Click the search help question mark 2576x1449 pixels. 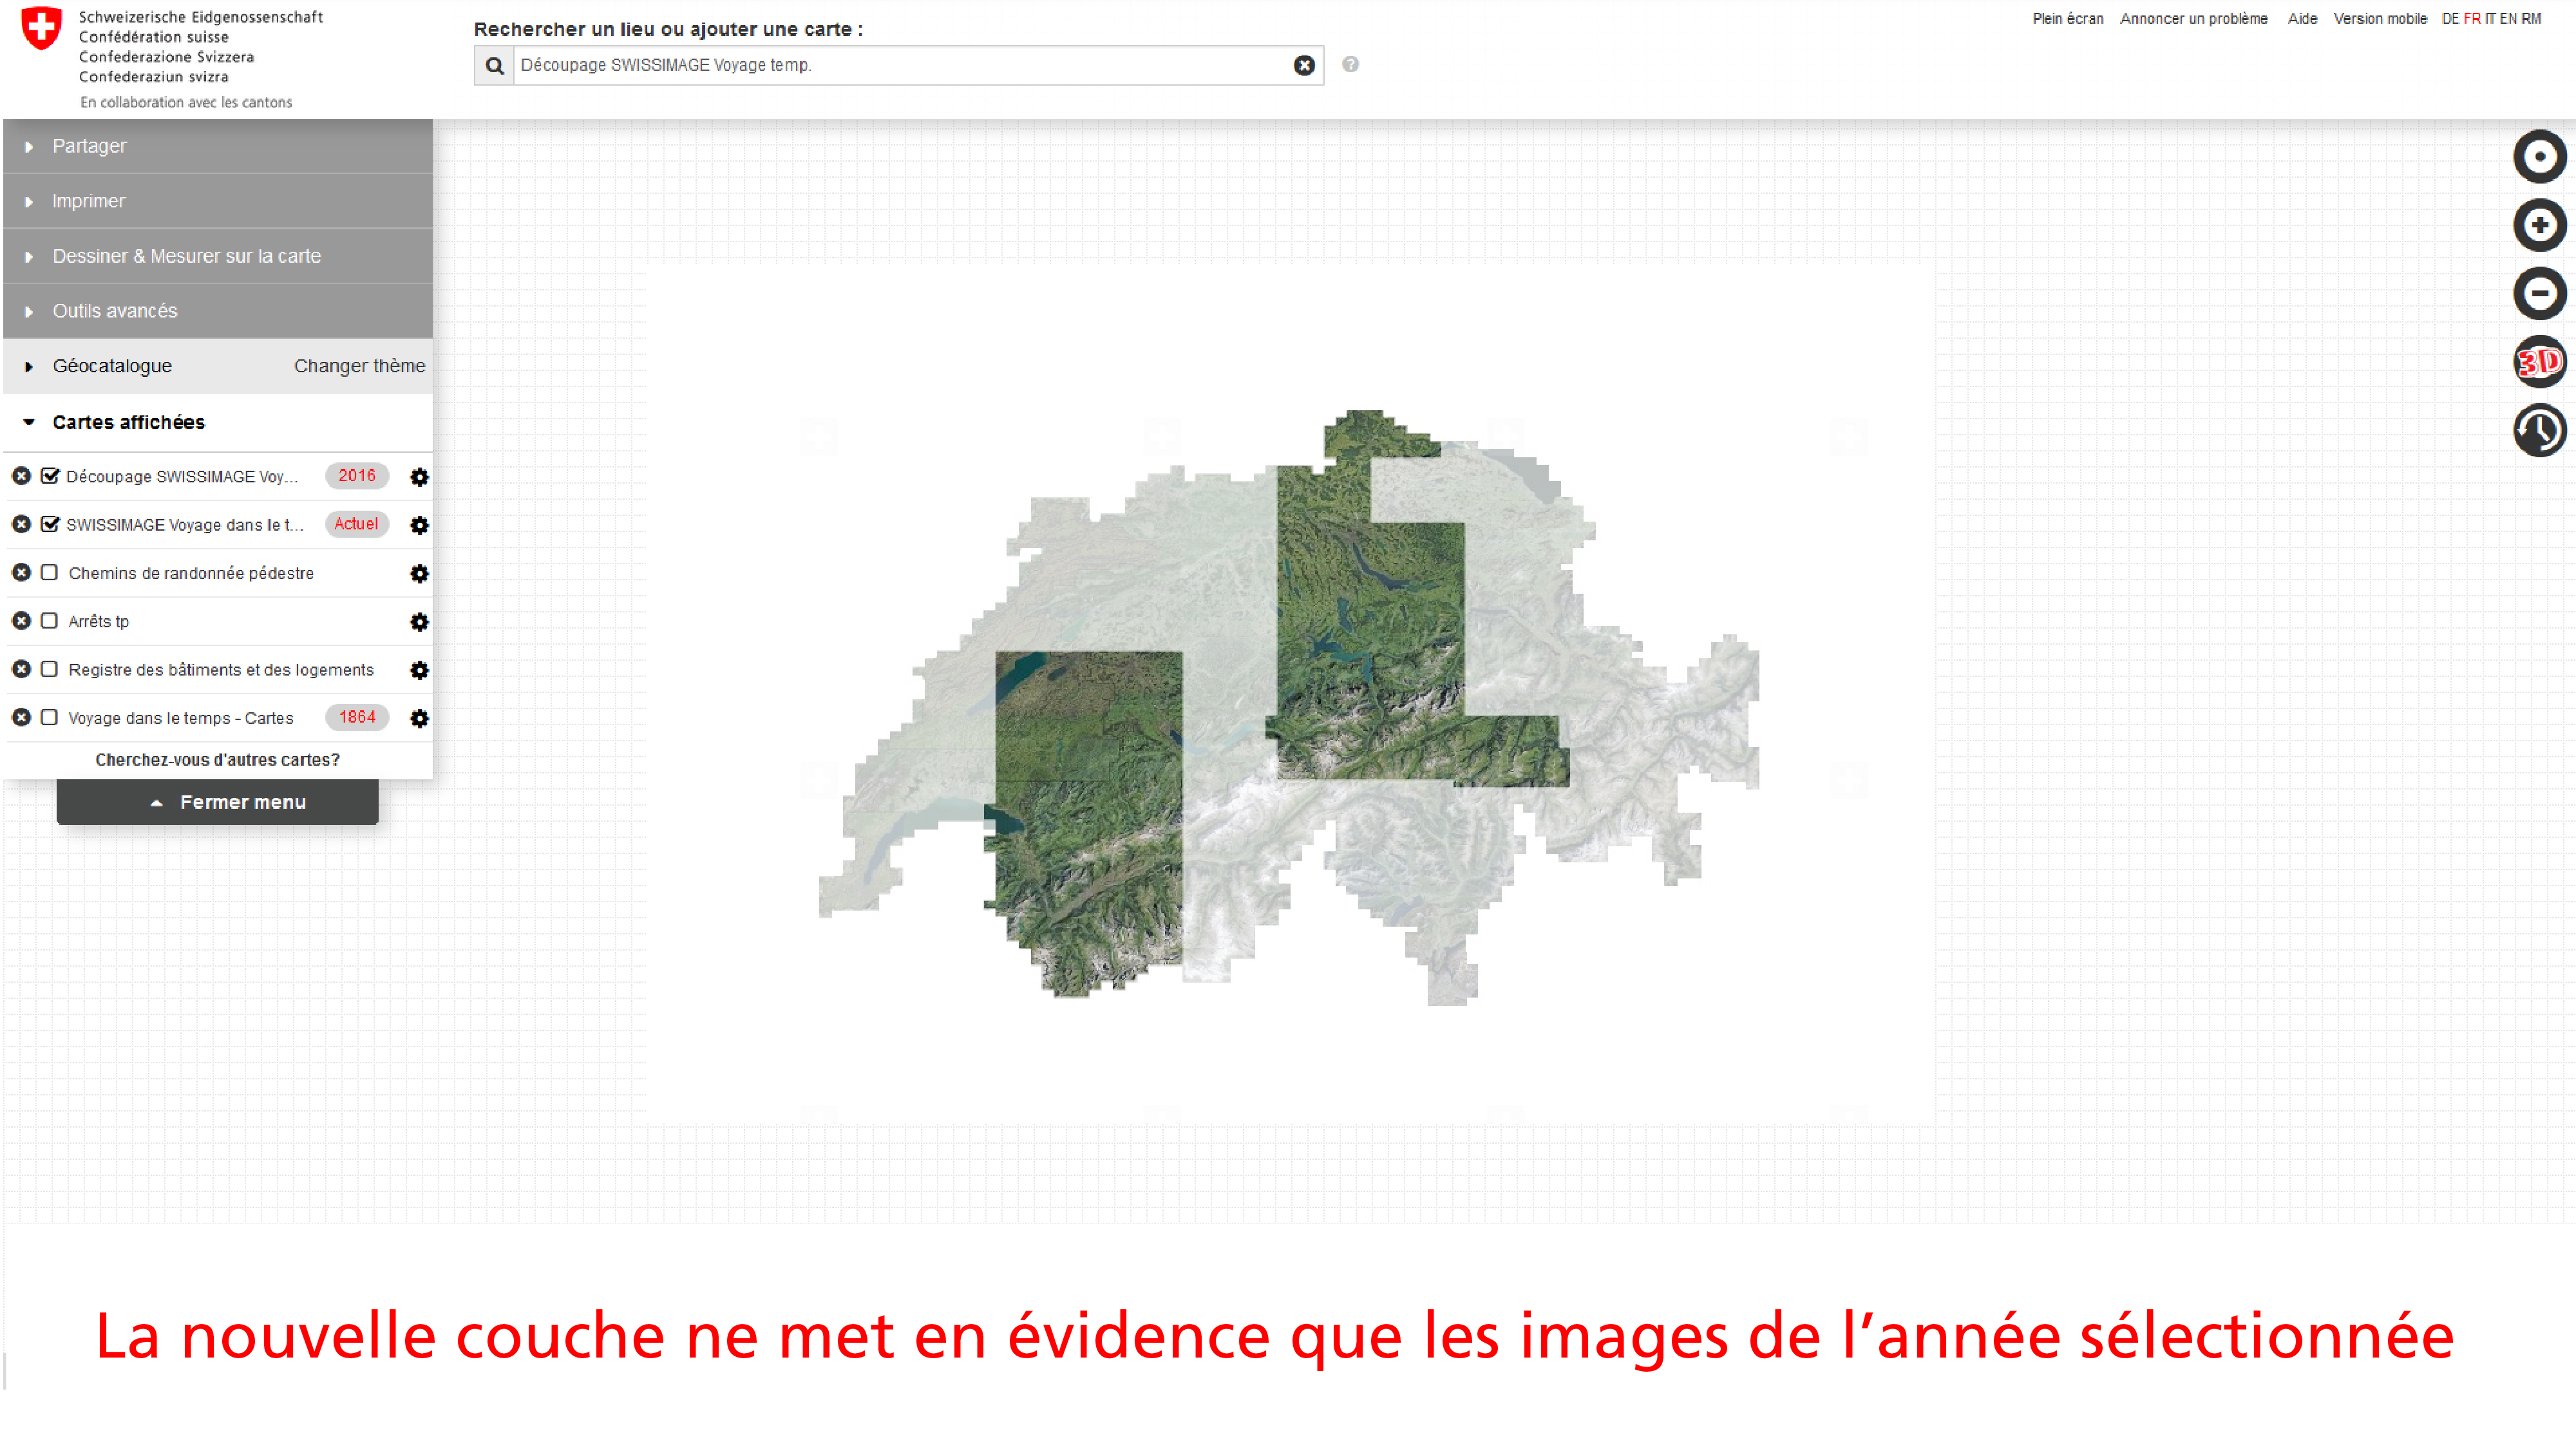(1350, 65)
